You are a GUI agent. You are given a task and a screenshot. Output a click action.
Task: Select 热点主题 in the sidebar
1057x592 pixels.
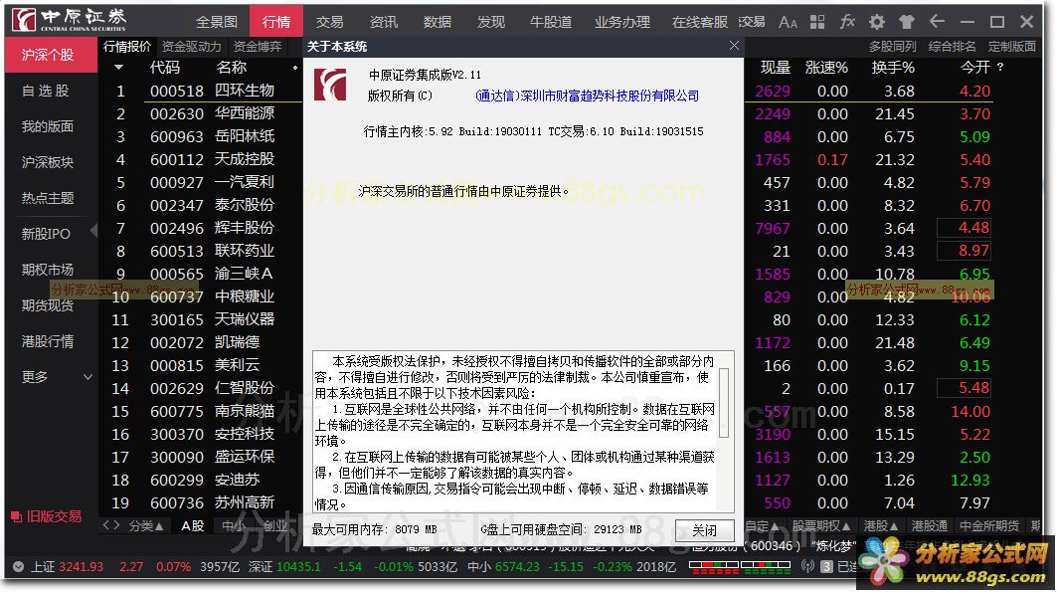pyautogui.click(x=47, y=198)
